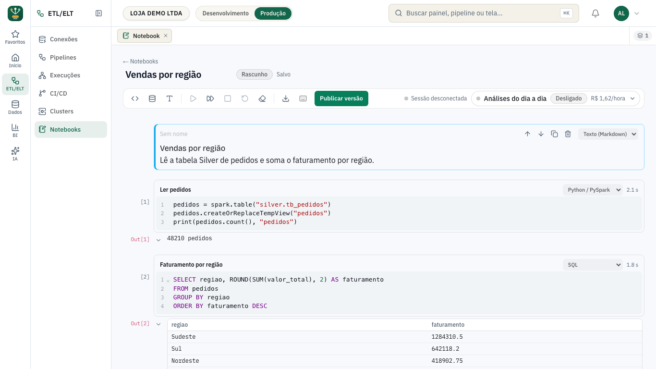Screen dimensions: 656x369
Task: Click the Desligado cluster status badge
Action: (569, 98)
